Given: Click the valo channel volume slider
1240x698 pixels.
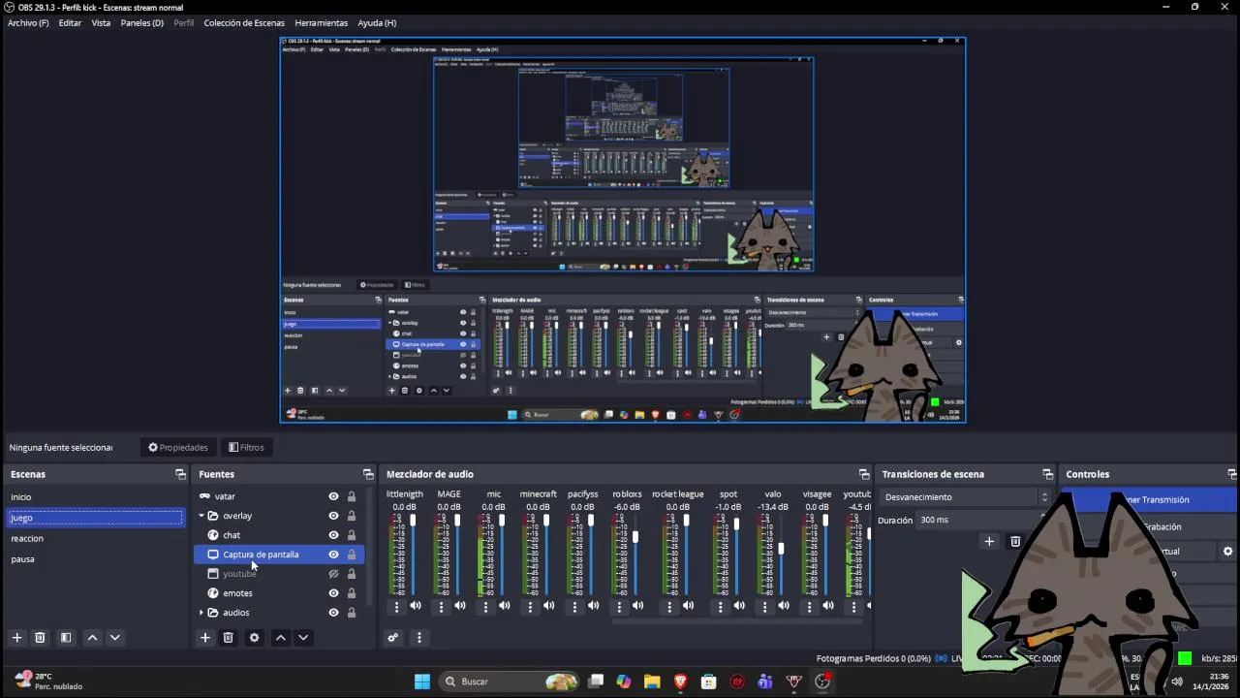Looking at the screenshot, I should coord(781,555).
